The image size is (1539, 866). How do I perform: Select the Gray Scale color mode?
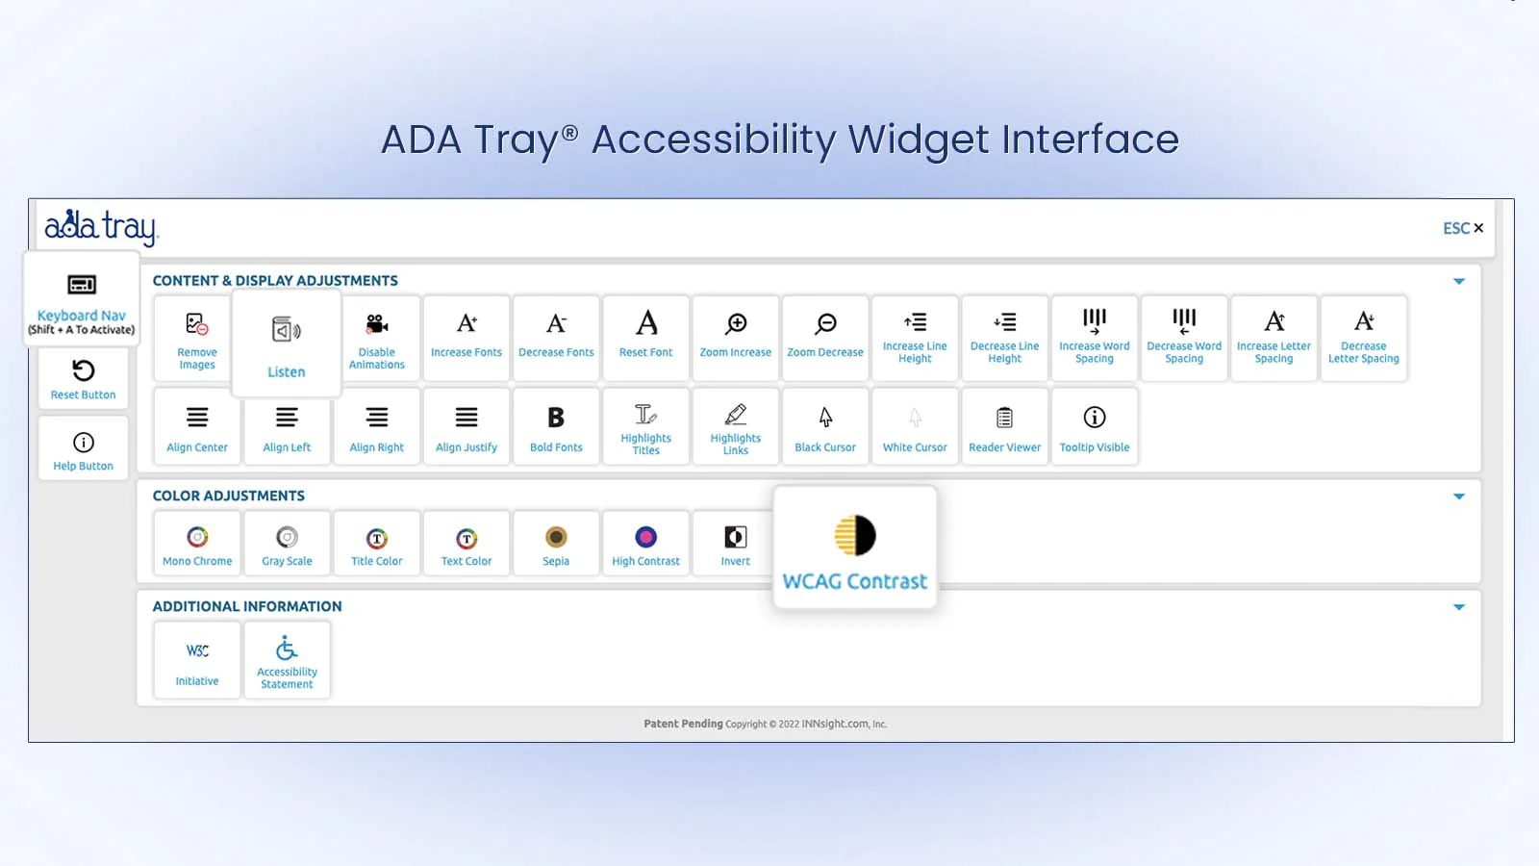[287, 544]
